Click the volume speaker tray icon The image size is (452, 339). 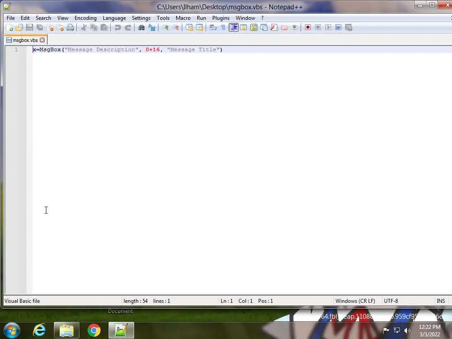[407, 330]
